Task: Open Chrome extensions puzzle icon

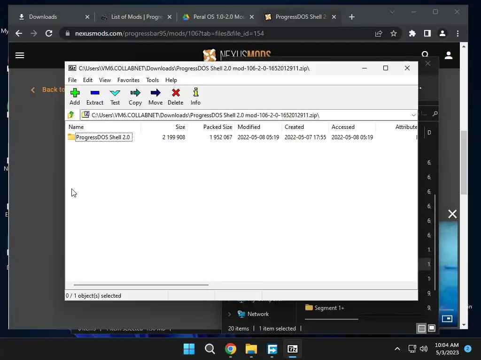Action: point(412,33)
